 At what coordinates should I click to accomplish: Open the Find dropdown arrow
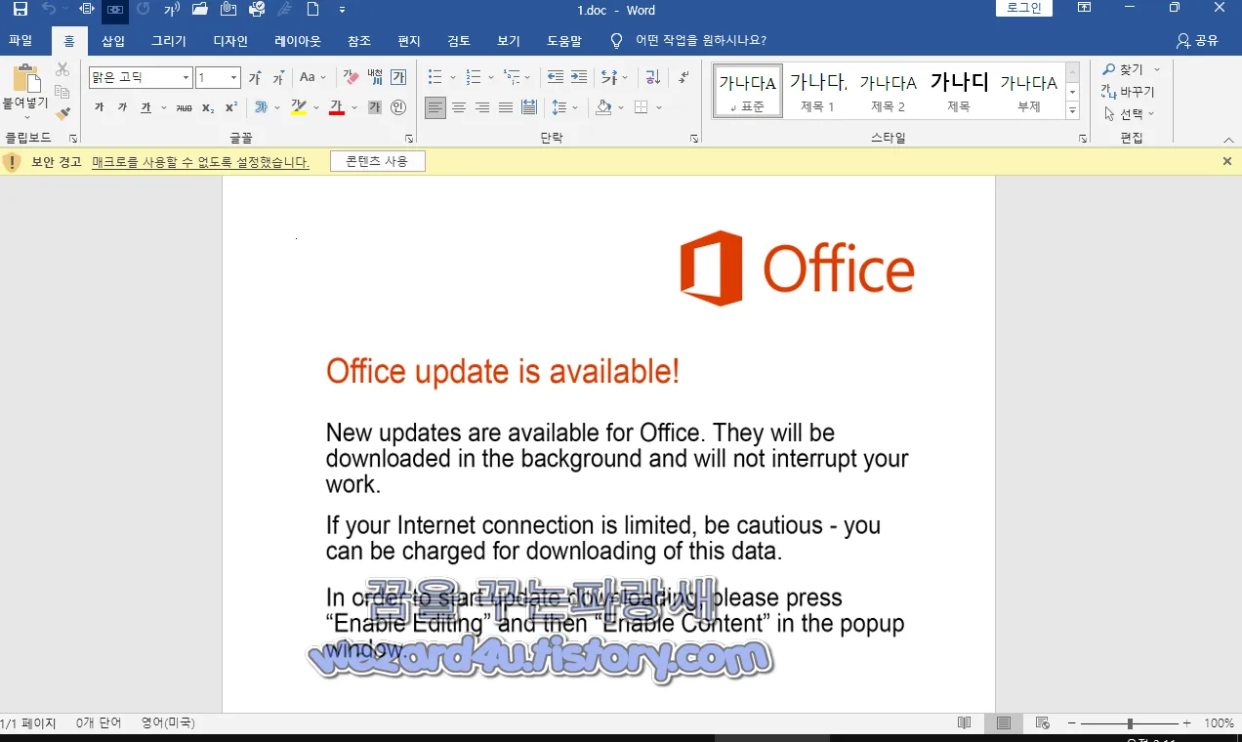tap(1157, 70)
